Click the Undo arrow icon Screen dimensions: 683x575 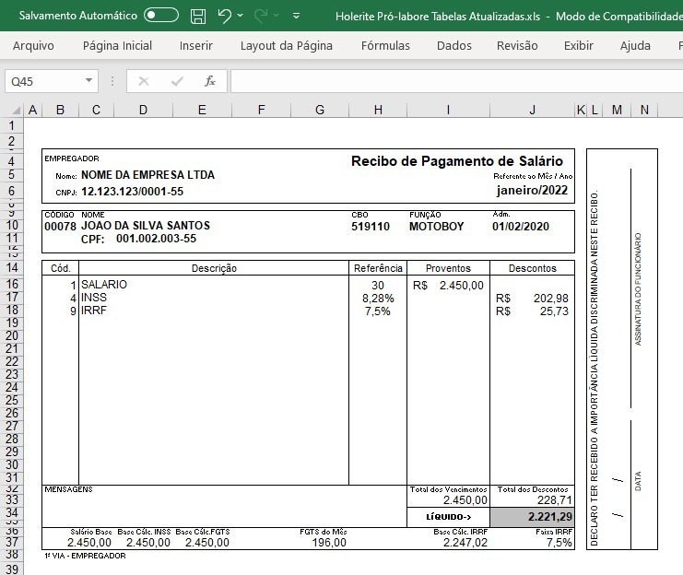pos(224,16)
